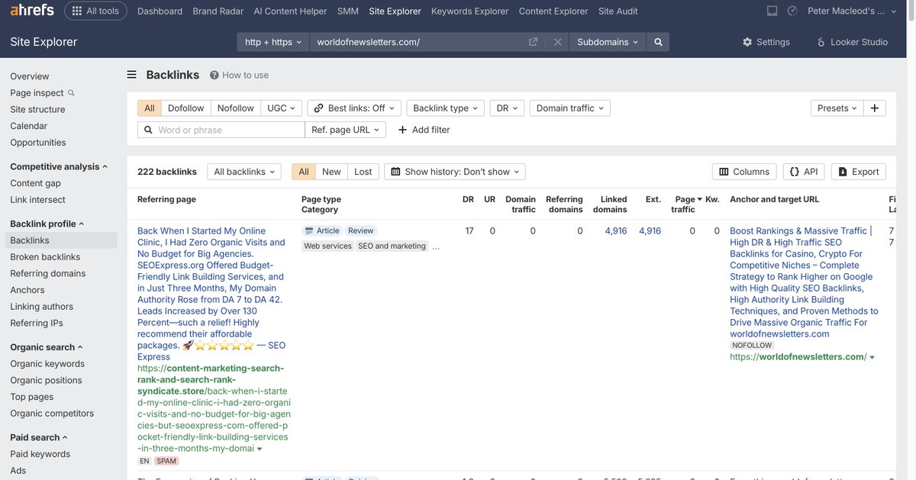Viewport: 916px width, 480px height.
Task: Select the All link-type filter
Action: [150, 108]
